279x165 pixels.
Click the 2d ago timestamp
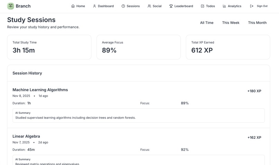point(43,143)
